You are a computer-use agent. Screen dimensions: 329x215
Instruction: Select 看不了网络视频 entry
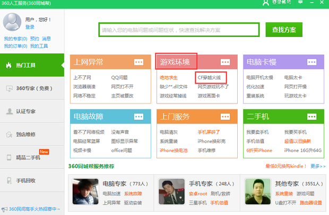click(89, 132)
